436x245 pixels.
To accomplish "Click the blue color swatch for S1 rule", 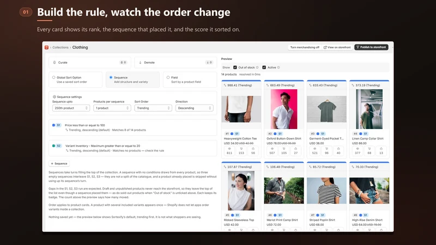I will 53,125.
